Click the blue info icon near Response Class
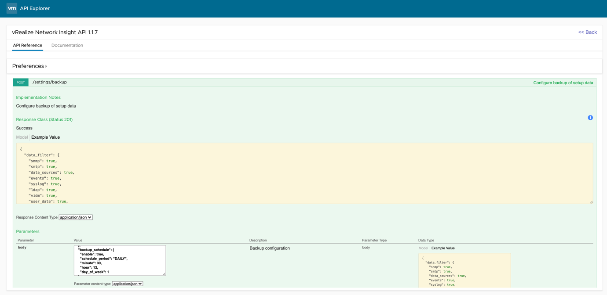The width and height of the screenshot is (607, 295). tap(590, 118)
